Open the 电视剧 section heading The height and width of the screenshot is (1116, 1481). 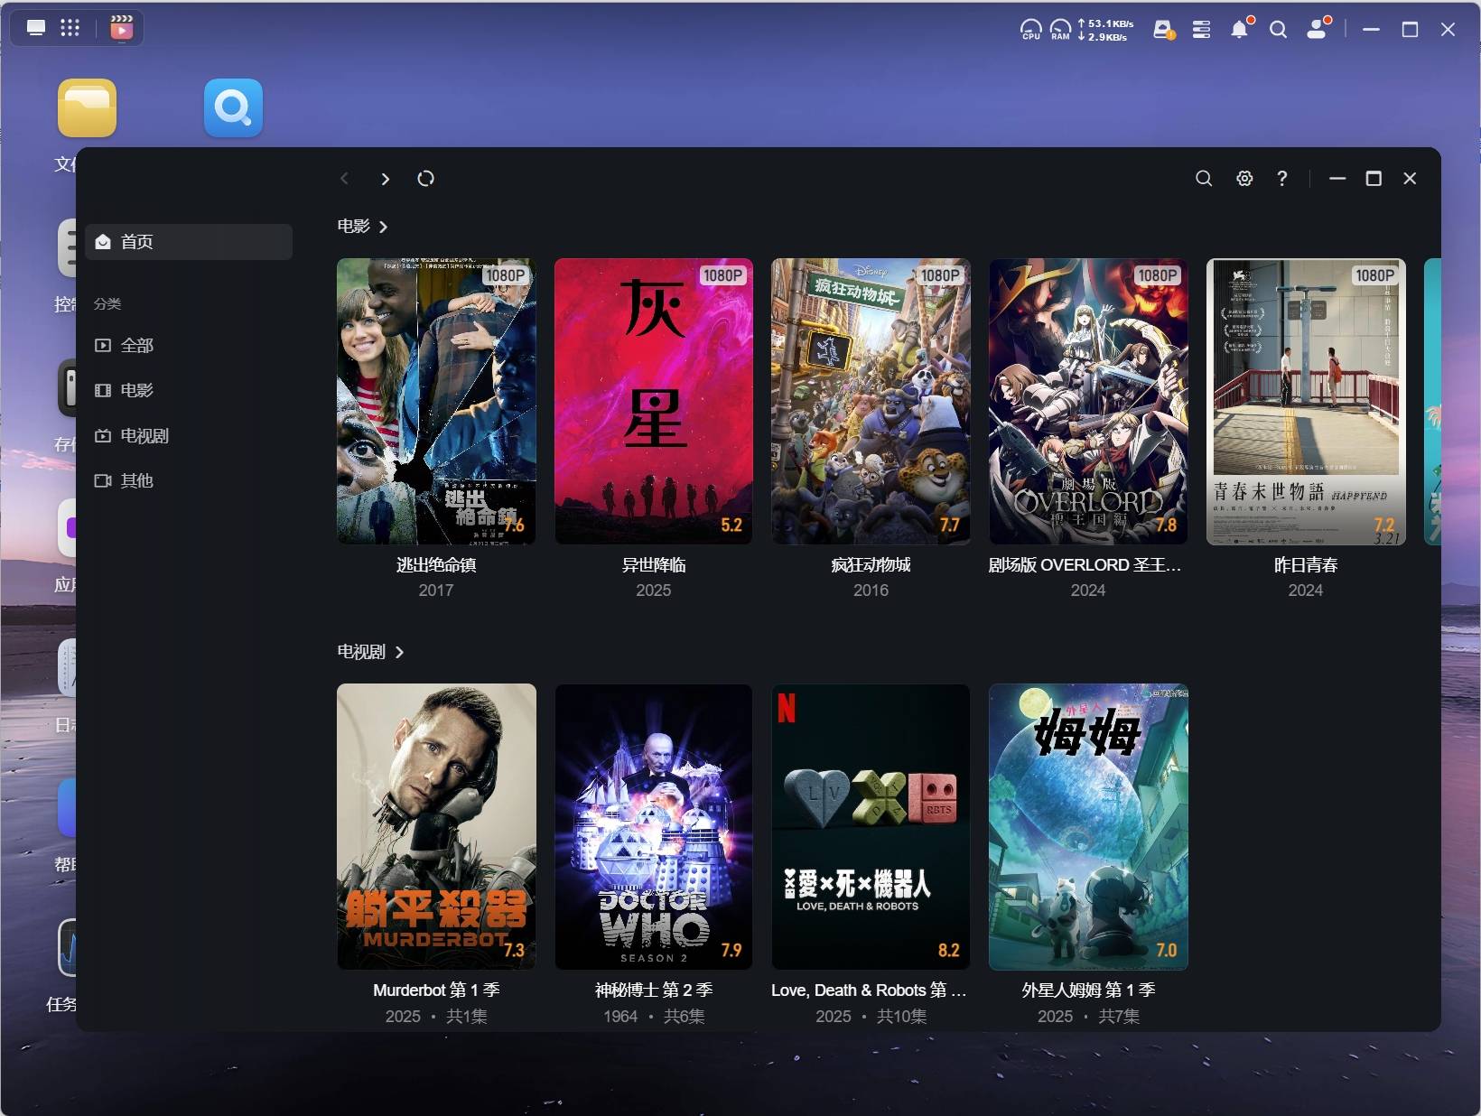click(x=361, y=652)
